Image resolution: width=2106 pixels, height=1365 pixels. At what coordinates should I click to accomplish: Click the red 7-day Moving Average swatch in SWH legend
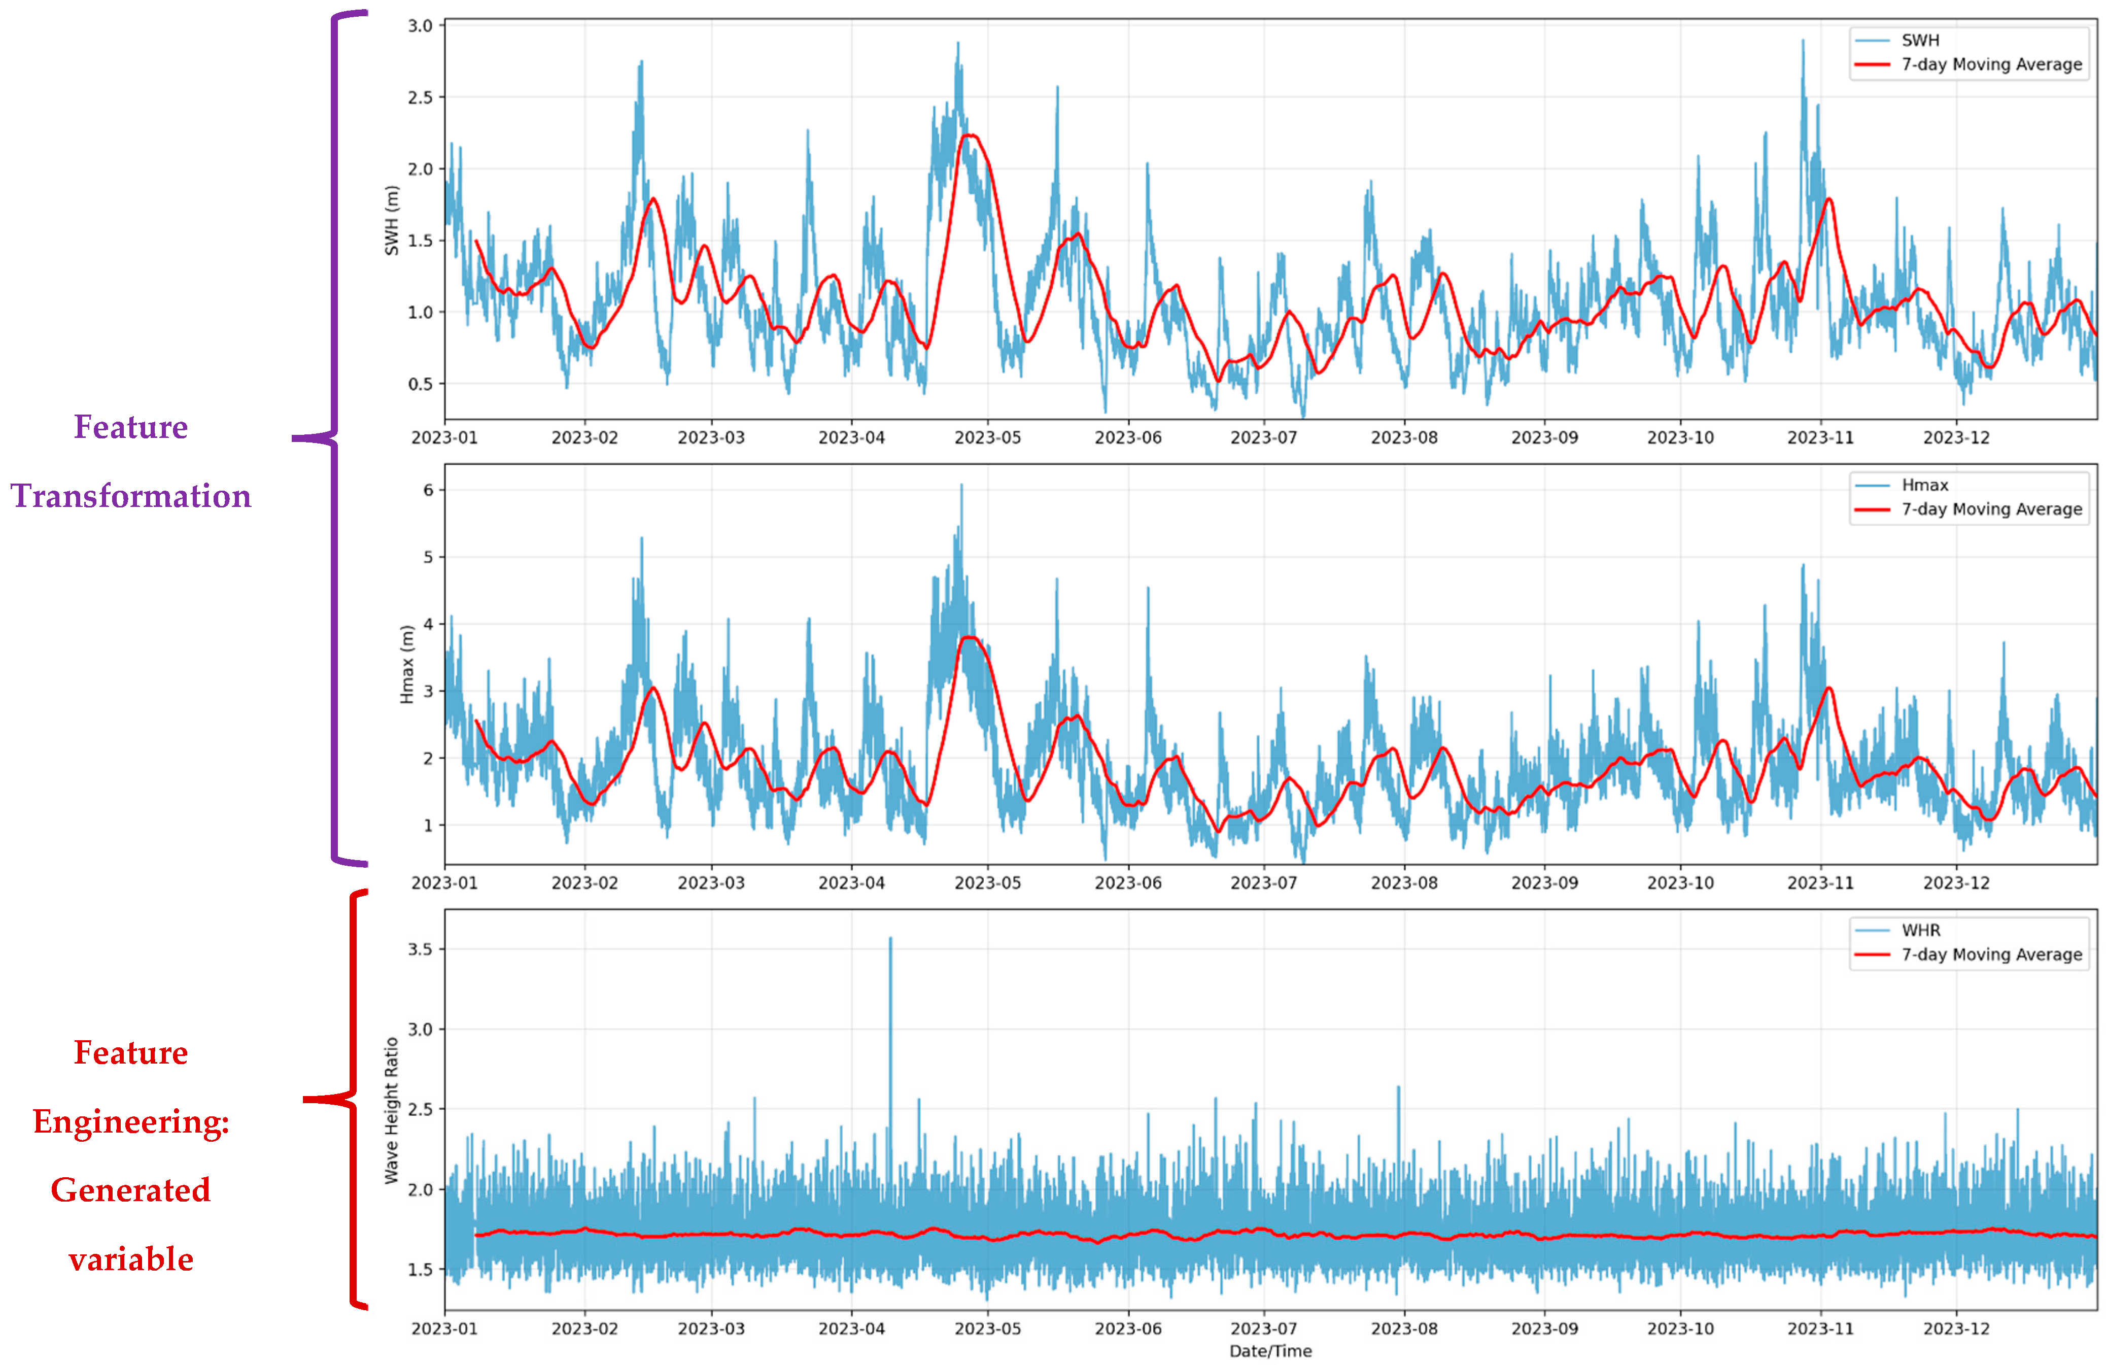(1872, 64)
